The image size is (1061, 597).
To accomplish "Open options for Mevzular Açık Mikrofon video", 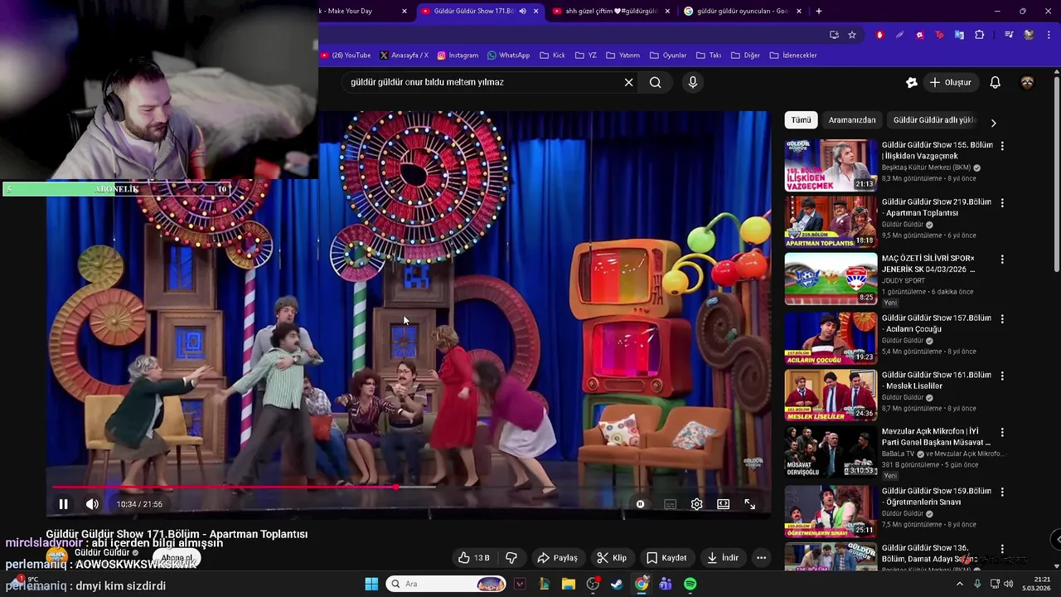I will pyautogui.click(x=1002, y=432).
